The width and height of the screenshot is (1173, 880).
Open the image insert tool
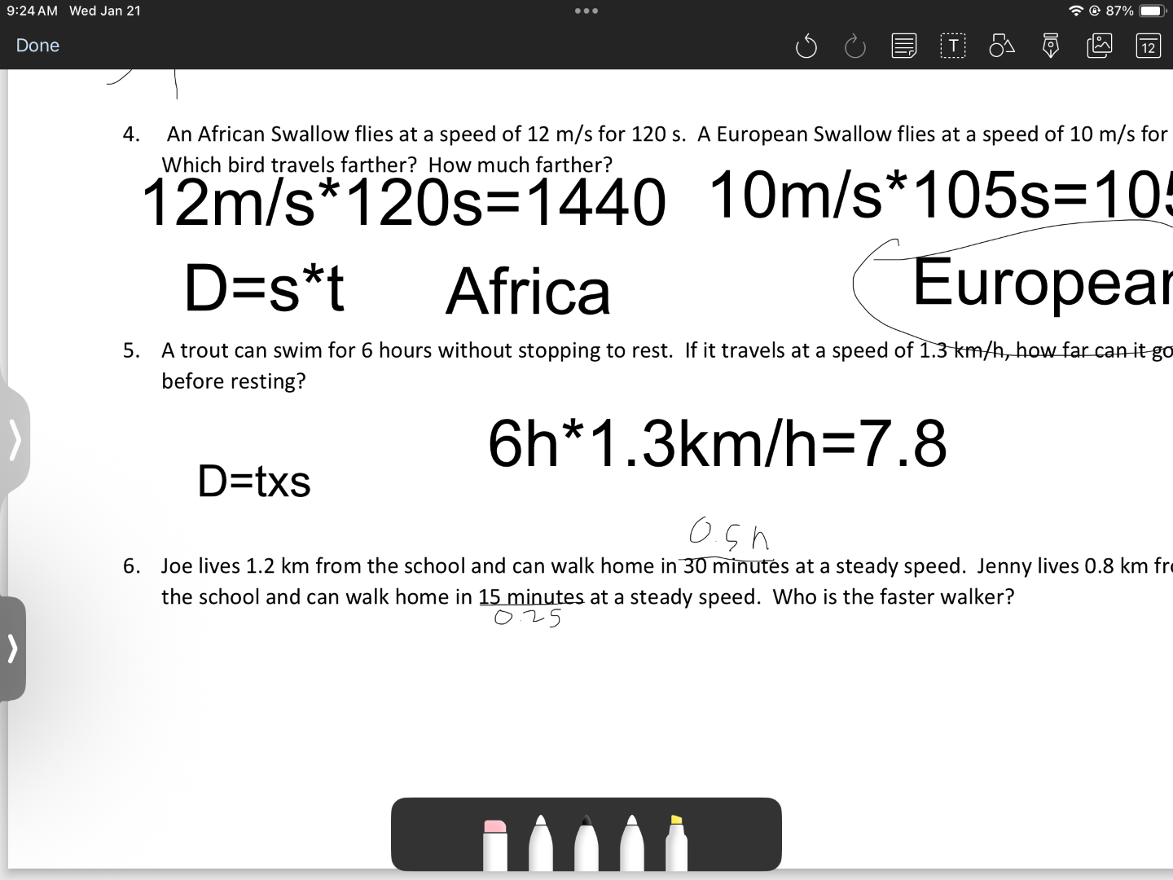pyautogui.click(x=1099, y=46)
